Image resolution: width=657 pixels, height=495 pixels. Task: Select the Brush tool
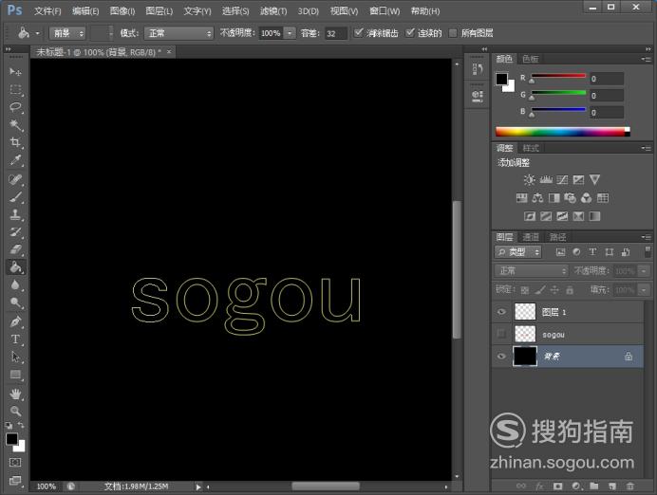coord(15,197)
